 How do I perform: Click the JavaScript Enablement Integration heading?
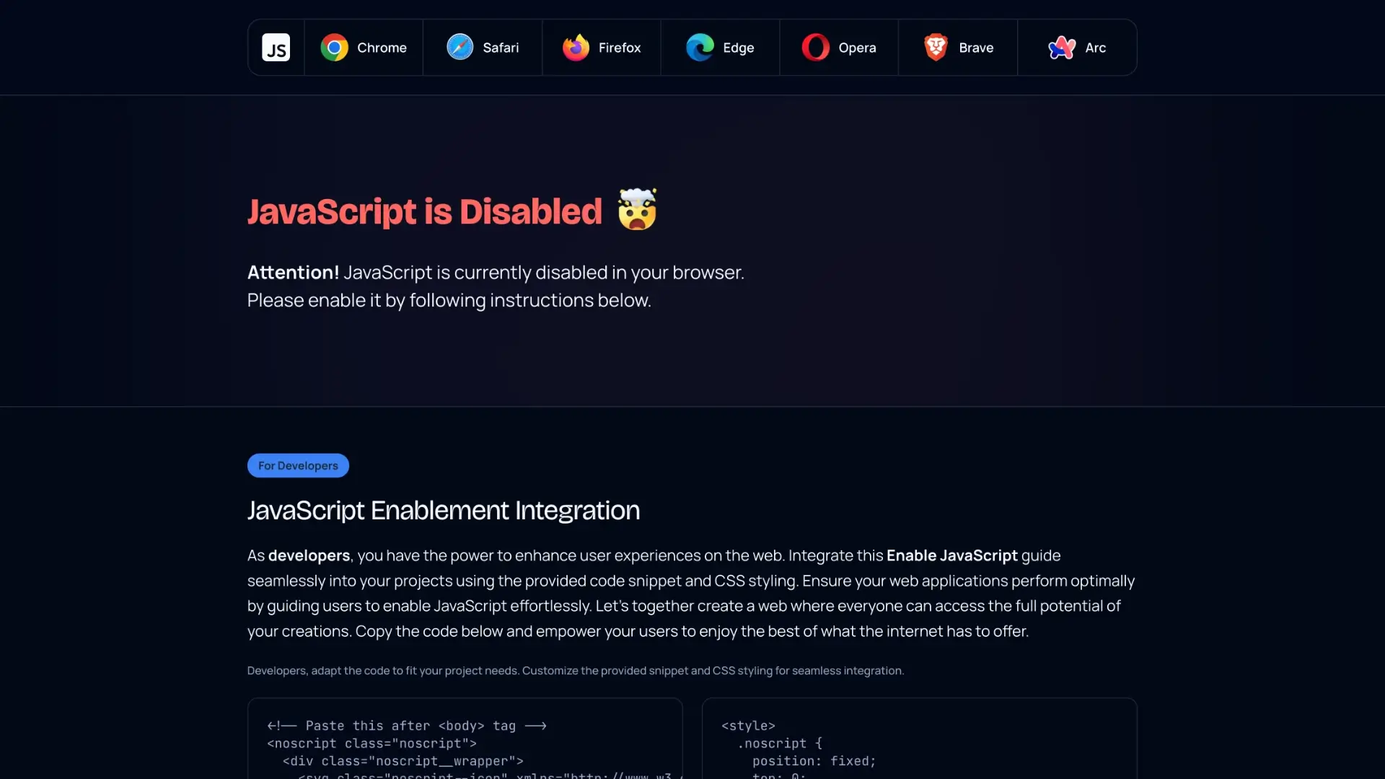pyautogui.click(x=443, y=510)
